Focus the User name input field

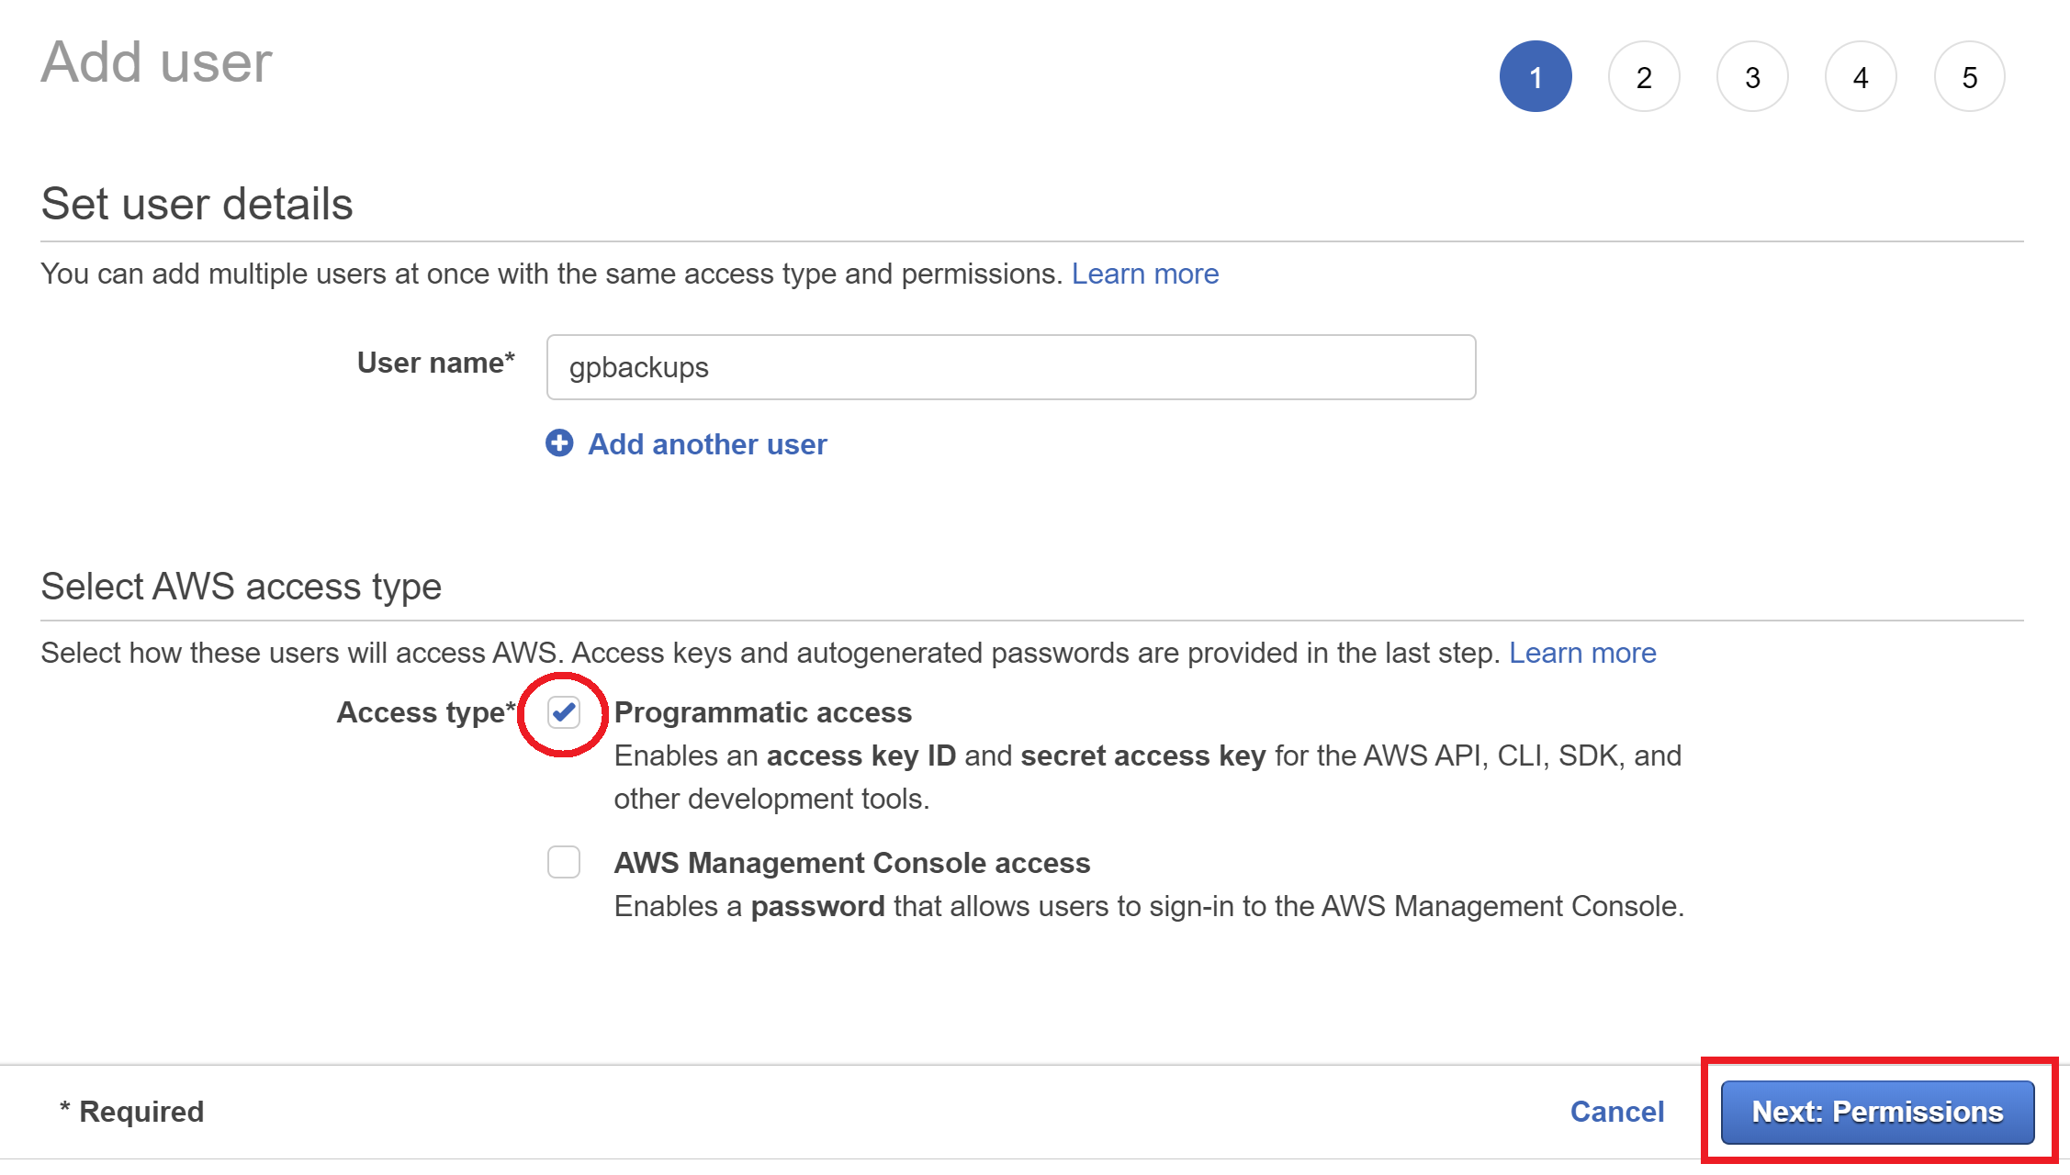tap(1011, 367)
